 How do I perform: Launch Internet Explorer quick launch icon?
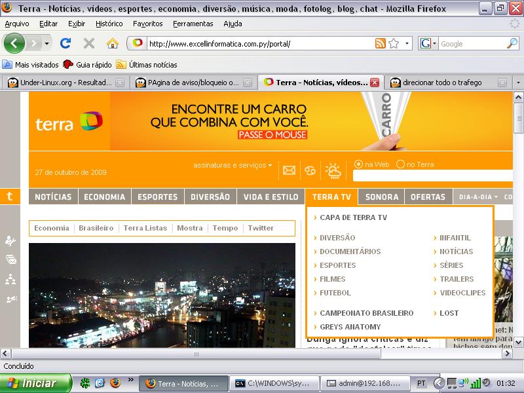click(100, 383)
